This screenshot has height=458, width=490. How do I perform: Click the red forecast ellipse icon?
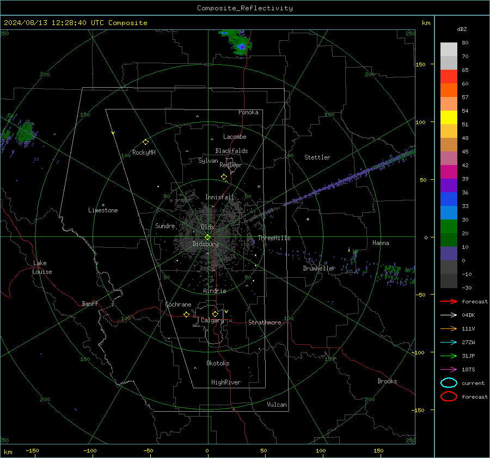449,396
